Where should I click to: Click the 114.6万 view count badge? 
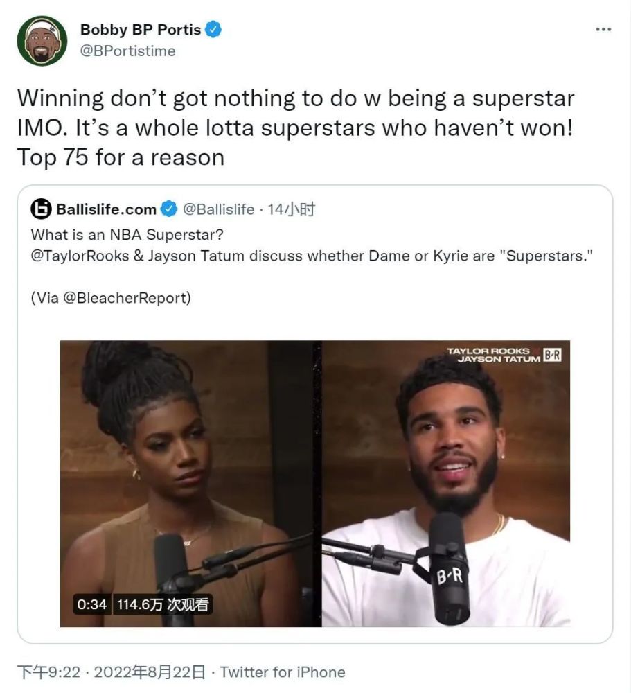coord(163,604)
